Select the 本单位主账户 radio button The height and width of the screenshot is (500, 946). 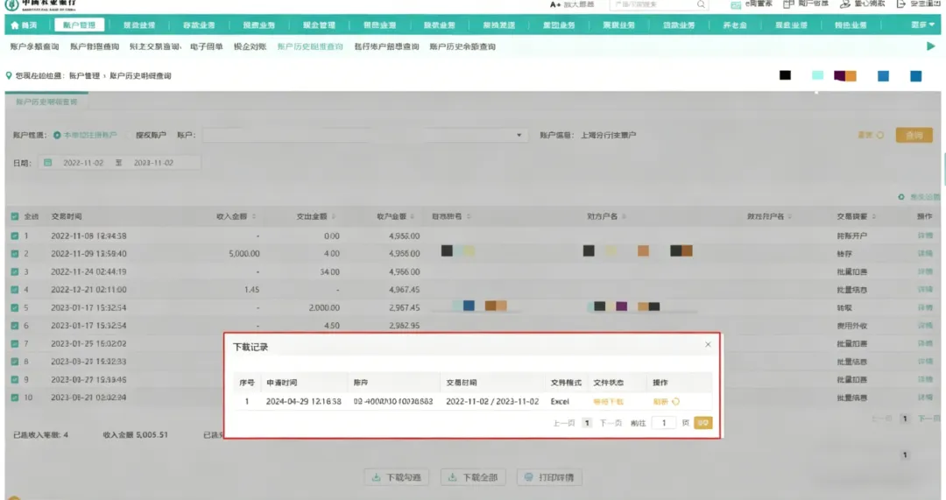pyautogui.click(x=57, y=135)
